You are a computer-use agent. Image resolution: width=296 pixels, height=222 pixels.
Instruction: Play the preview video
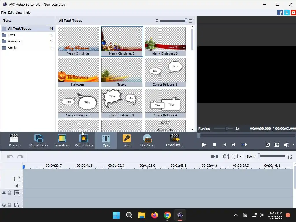(204, 145)
